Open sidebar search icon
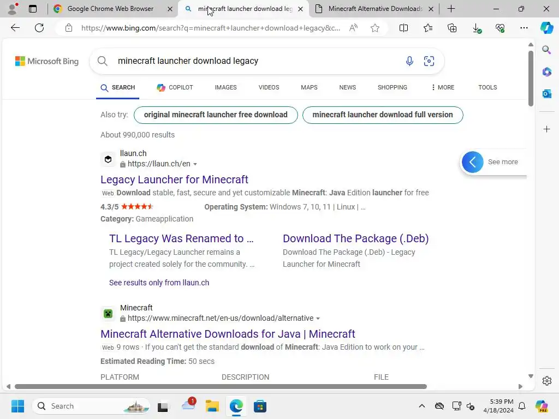The image size is (559, 419). pyautogui.click(x=546, y=50)
